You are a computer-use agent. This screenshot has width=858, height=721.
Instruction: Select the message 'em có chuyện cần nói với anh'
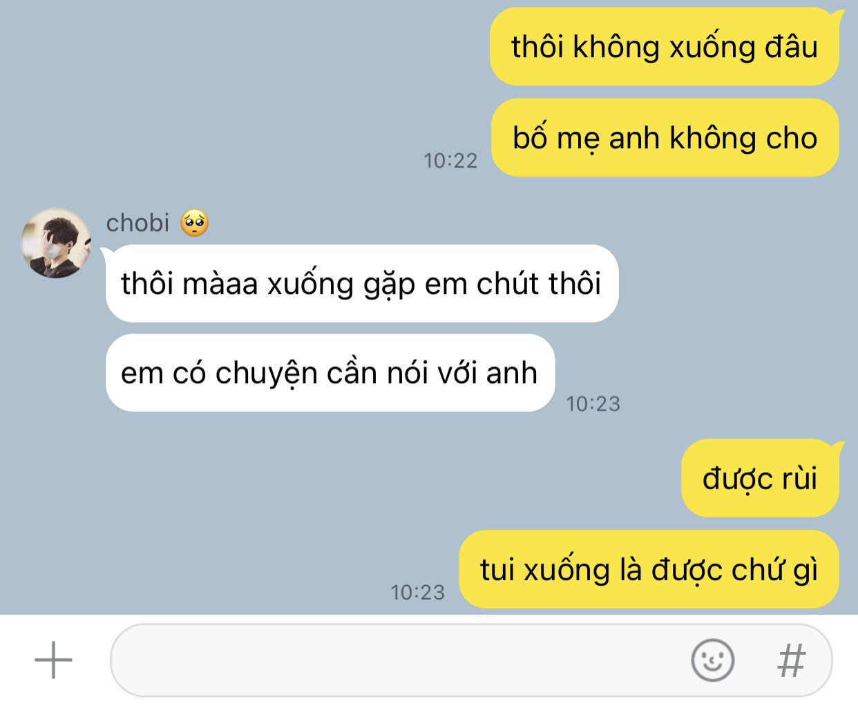pos(330,373)
